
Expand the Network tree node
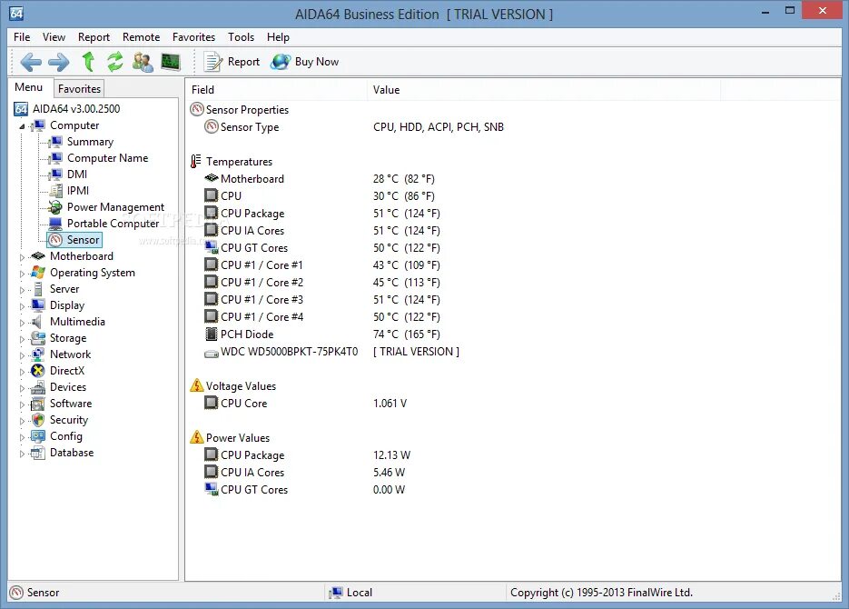tap(22, 355)
